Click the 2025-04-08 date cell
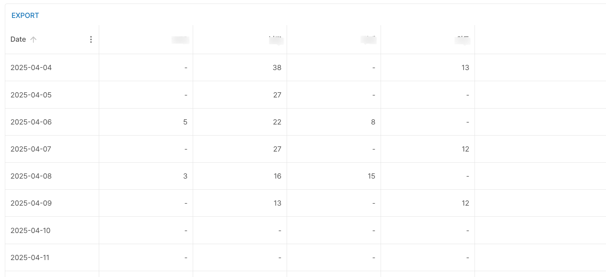Image resolution: width=606 pixels, height=277 pixels. (x=31, y=176)
